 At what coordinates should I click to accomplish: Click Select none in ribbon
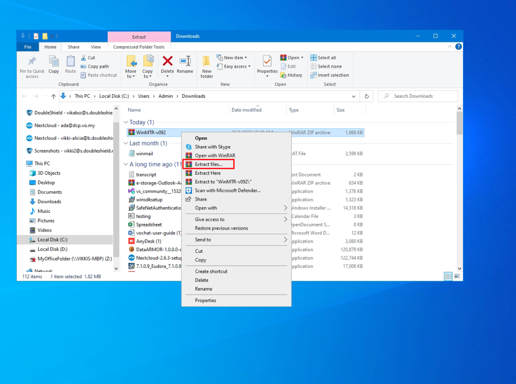tap(326, 66)
